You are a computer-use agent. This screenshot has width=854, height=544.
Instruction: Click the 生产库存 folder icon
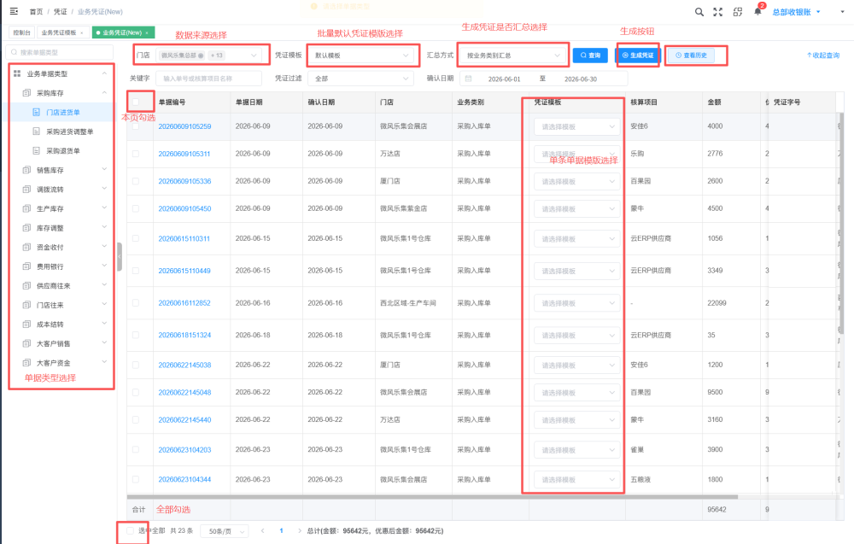[26, 208]
